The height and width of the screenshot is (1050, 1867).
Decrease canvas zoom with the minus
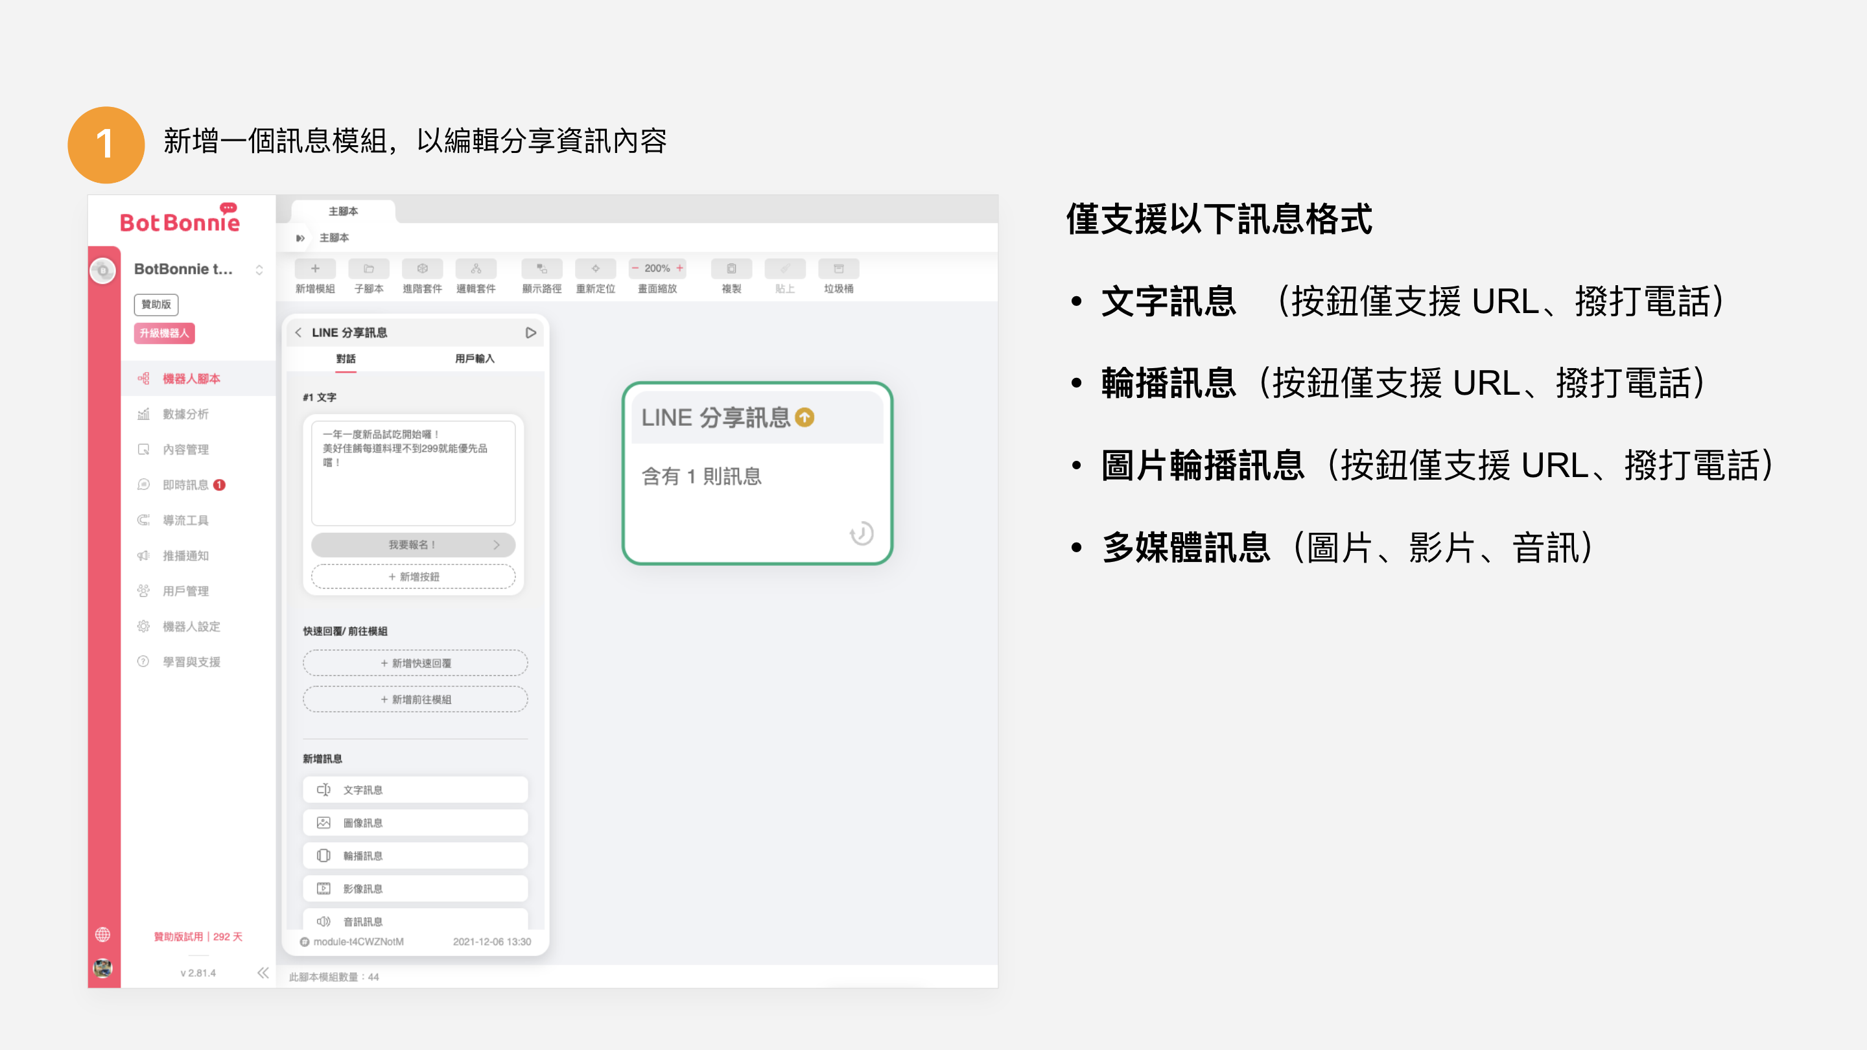click(635, 268)
